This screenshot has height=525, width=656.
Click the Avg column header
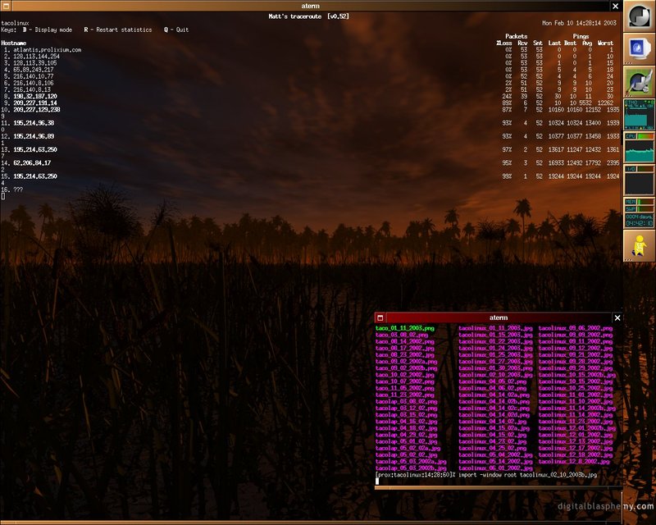tap(587, 43)
